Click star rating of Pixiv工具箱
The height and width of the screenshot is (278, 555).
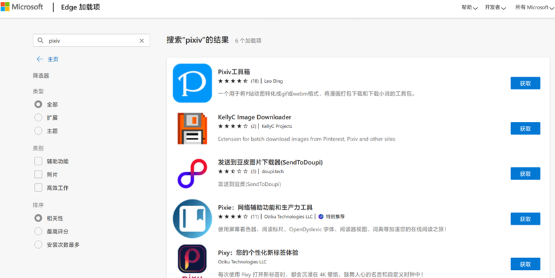pos(233,81)
